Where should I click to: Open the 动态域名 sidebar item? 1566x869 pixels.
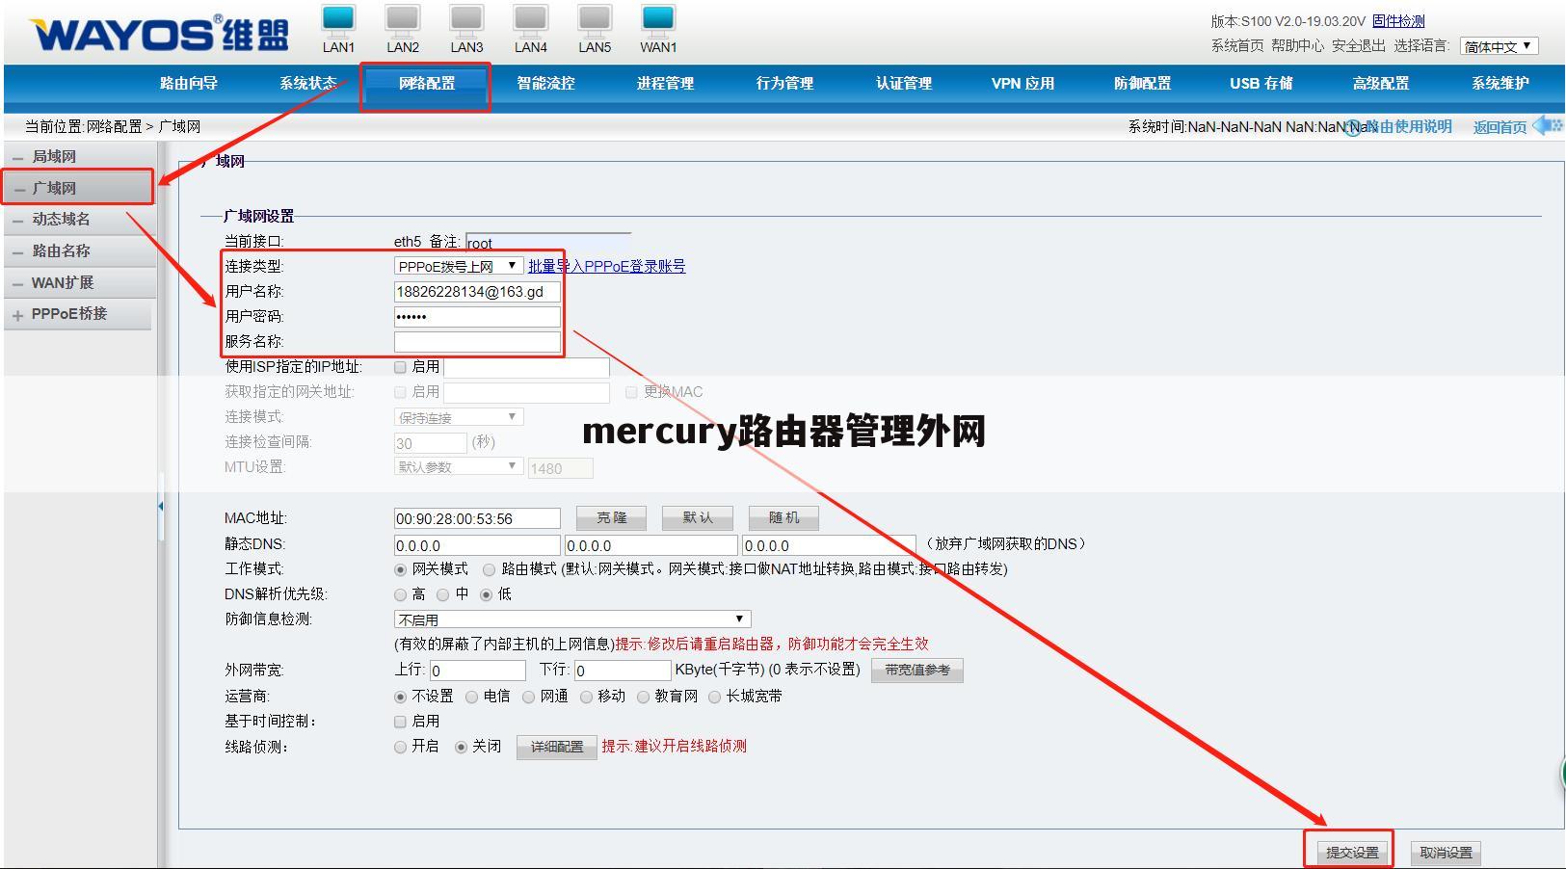[77, 220]
